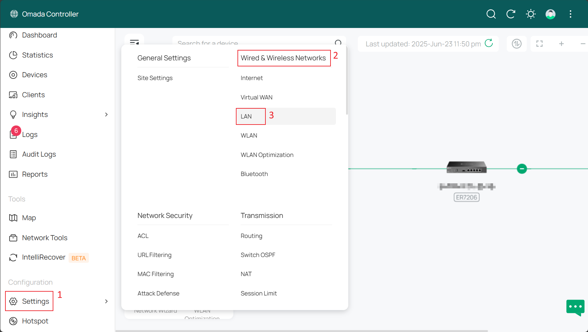
Task: Open the green chat support bubble
Action: pos(575,308)
